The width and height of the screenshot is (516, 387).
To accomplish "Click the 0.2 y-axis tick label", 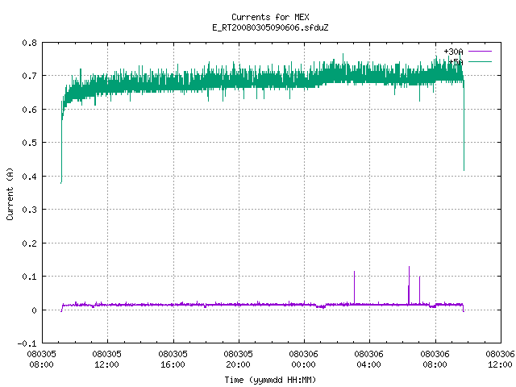I will [x=29, y=243].
